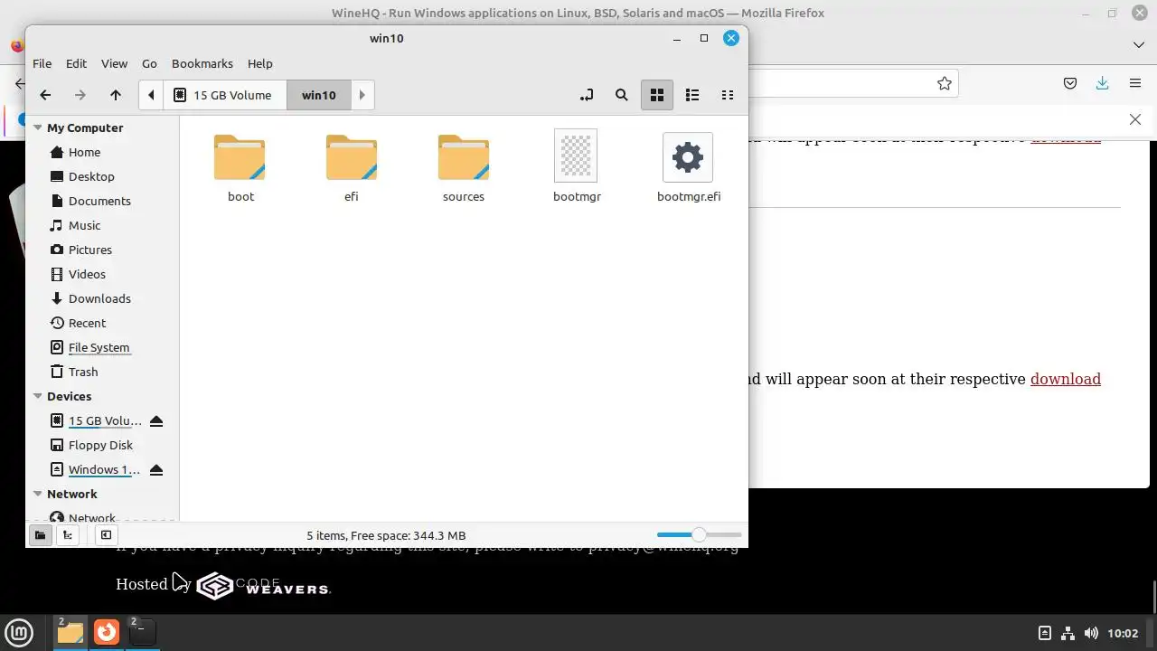1157x651 pixels.
Task: Collapse the My Computer section
Action: [38, 127]
